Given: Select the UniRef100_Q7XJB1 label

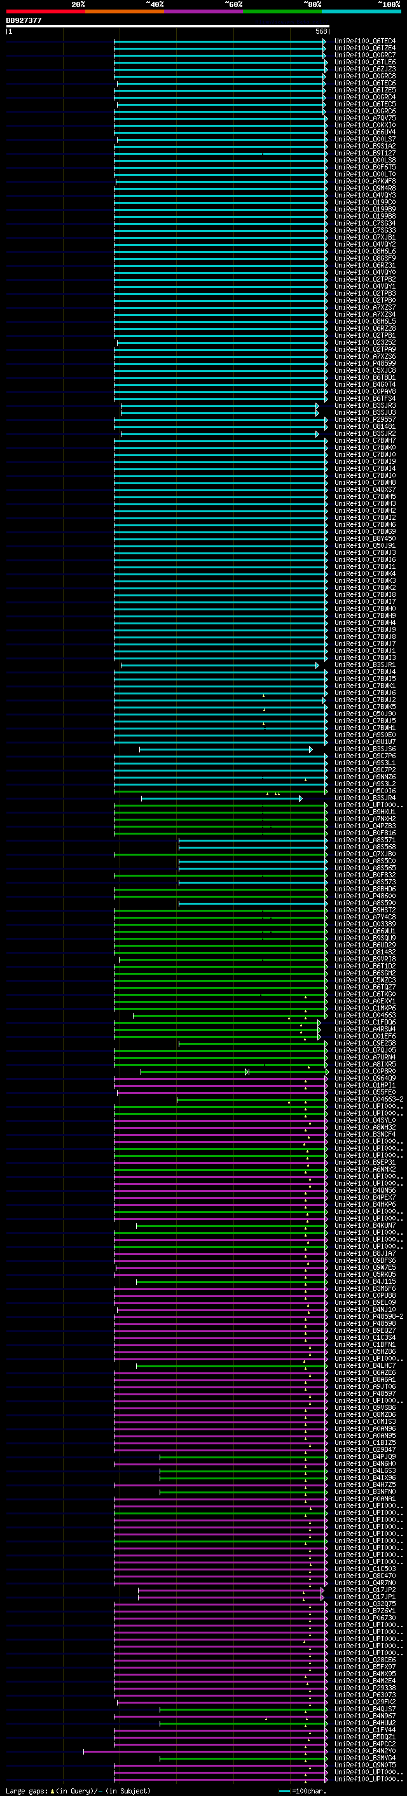Looking at the screenshot, I should click(365, 238).
